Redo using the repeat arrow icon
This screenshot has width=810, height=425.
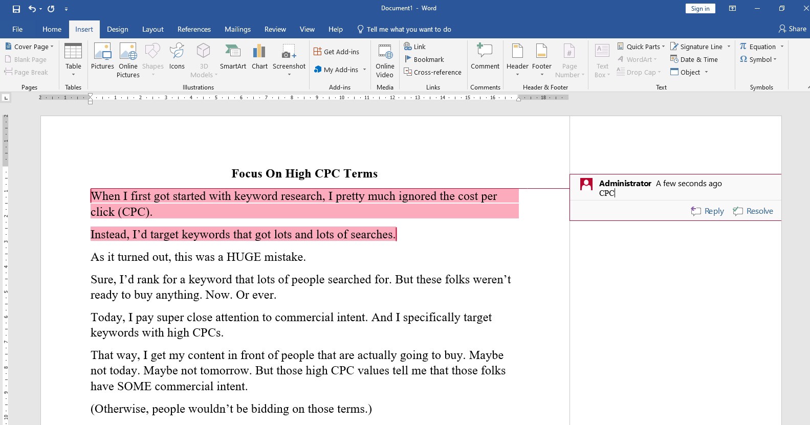[51, 9]
